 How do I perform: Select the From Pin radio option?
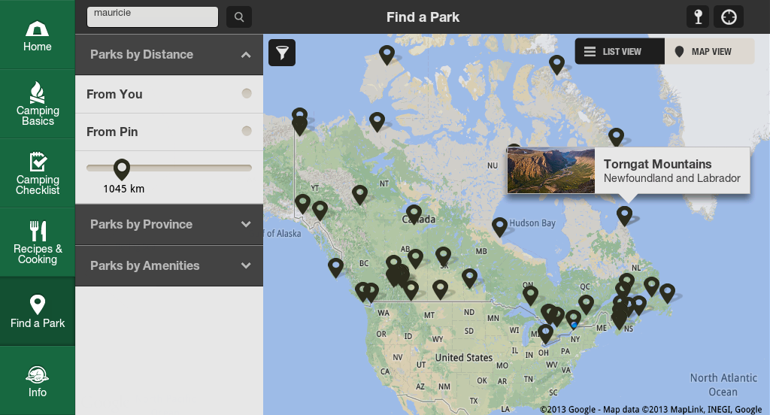[247, 132]
